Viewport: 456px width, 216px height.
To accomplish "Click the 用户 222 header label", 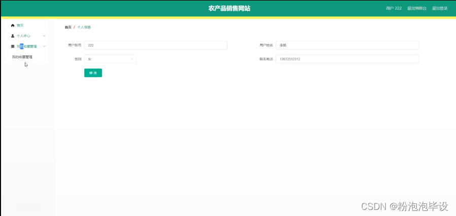I will [x=394, y=8].
